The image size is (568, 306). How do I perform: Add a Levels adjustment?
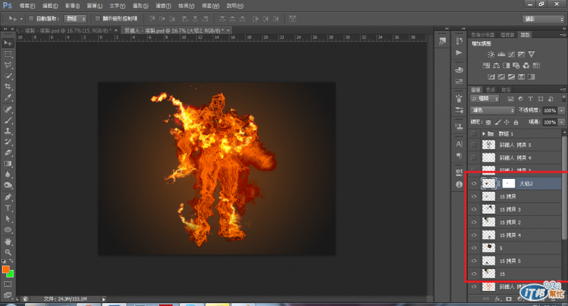(x=501, y=55)
